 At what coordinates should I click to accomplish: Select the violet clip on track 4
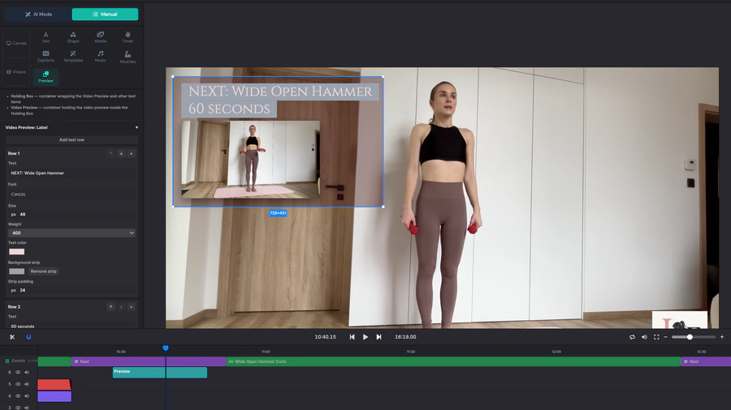tap(54, 396)
